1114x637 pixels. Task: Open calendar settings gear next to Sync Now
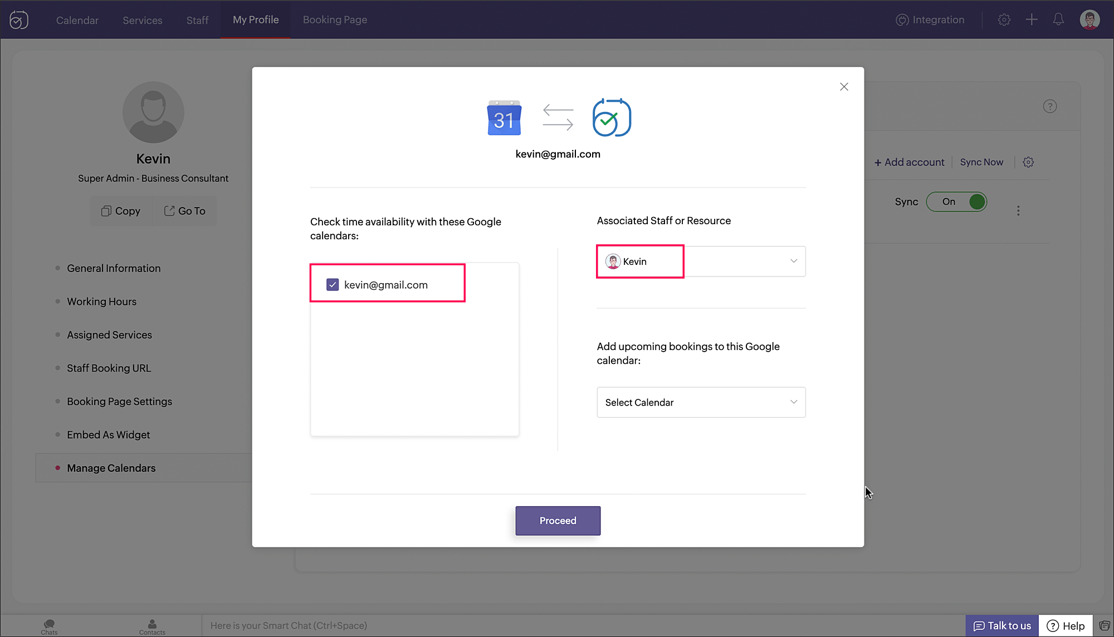coord(1028,162)
